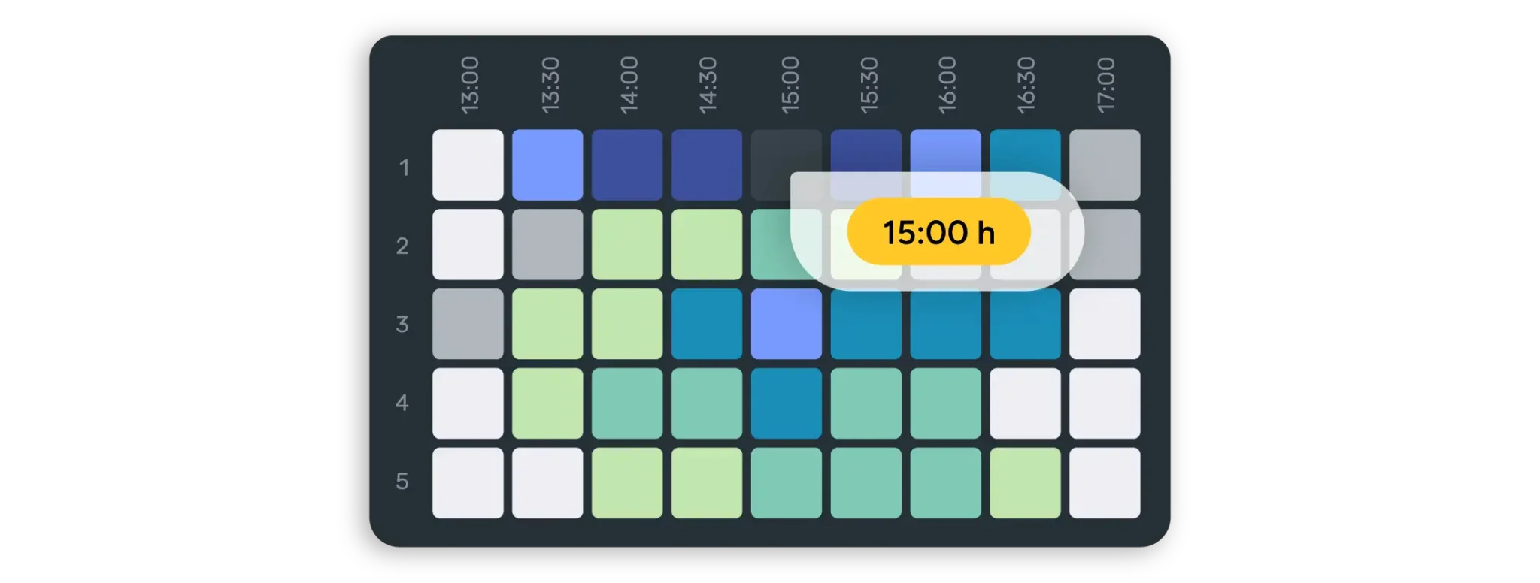Click row label 1
This screenshot has height=583, width=1540.
tap(404, 167)
